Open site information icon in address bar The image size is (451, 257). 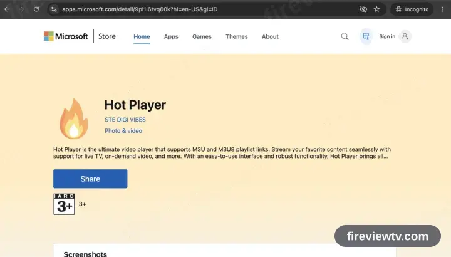pos(54,9)
